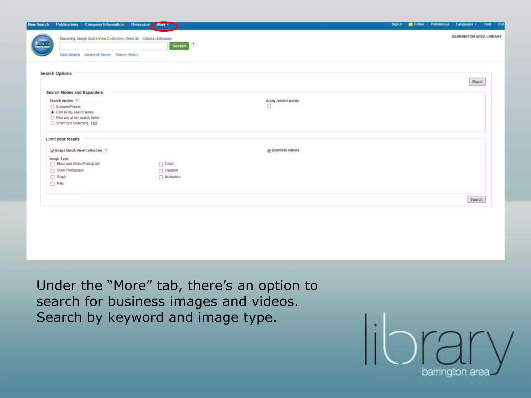Select SmartText Searching mode
Viewport: 531px width, 398px height.
coord(53,123)
